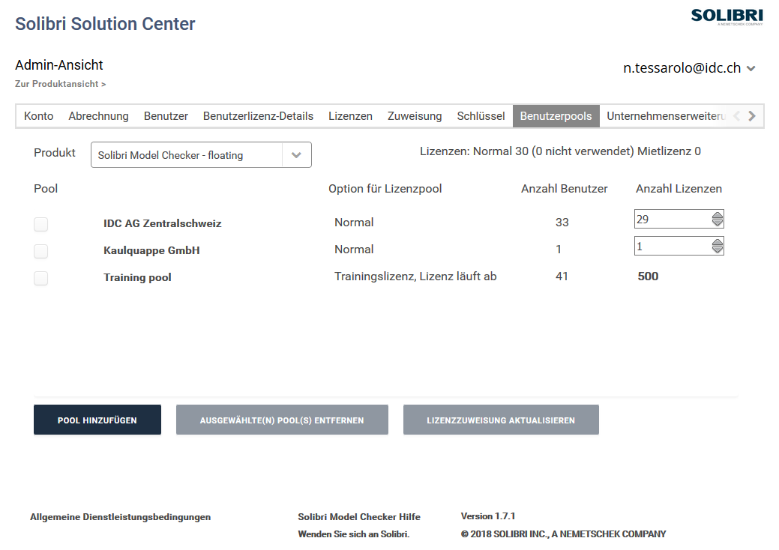Click the user count 33 for IDC AG
The height and width of the screenshot is (550, 779).
pyautogui.click(x=562, y=223)
